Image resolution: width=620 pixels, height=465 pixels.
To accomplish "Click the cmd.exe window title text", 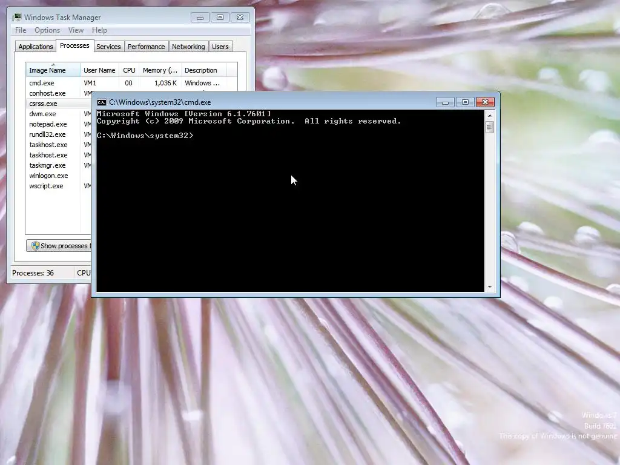I will (x=160, y=102).
